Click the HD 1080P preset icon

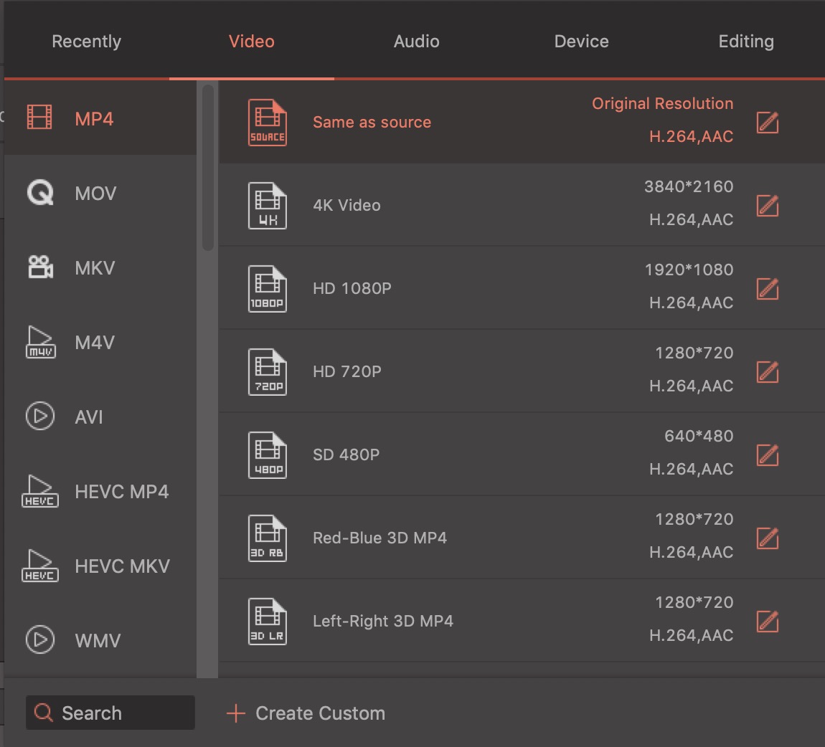point(268,289)
